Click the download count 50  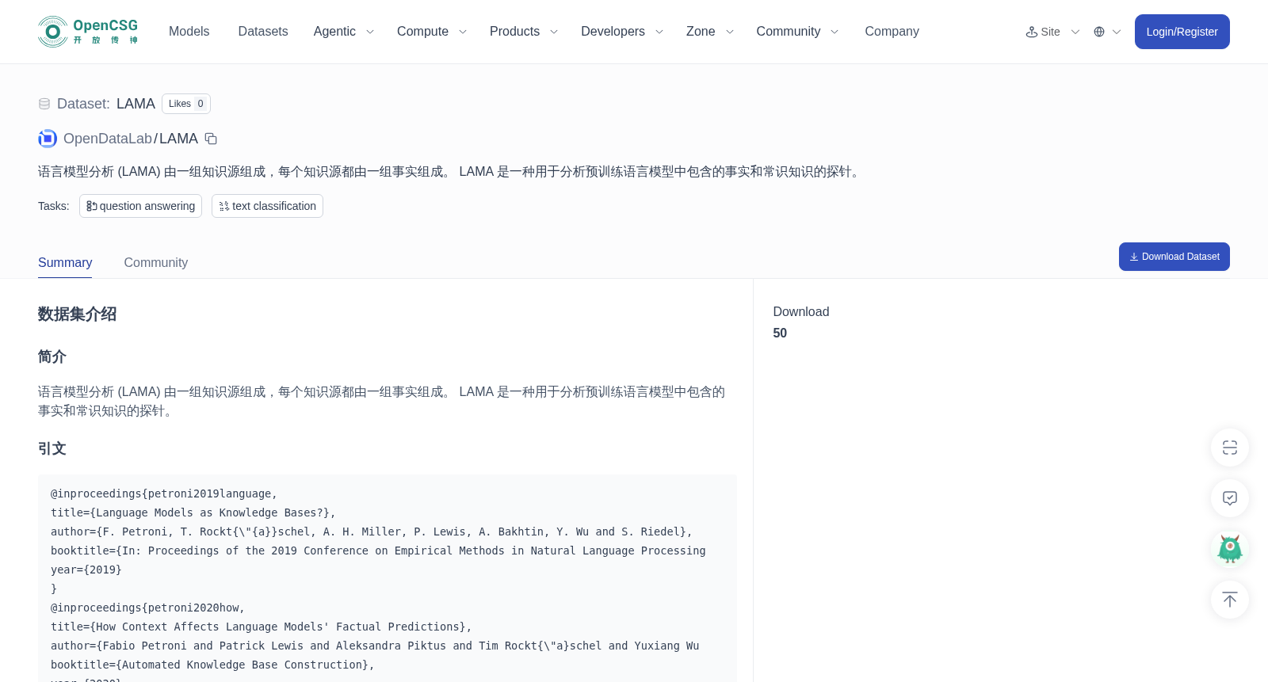pos(780,333)
